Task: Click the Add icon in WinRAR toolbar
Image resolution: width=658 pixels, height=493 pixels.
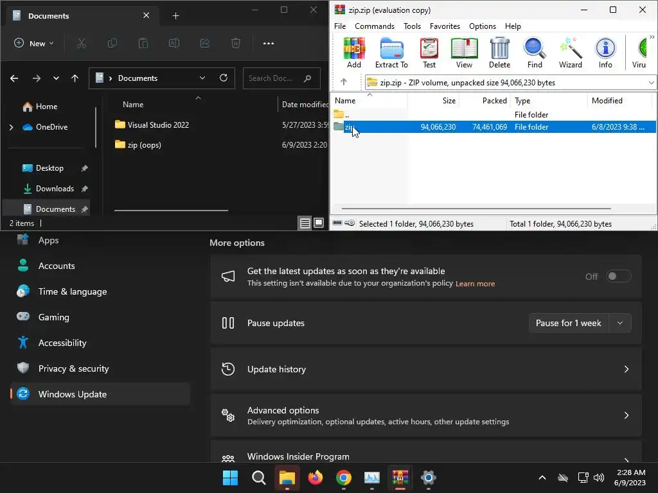Action: click(354, 53)
